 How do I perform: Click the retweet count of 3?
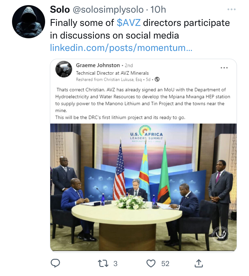(115, 264)
